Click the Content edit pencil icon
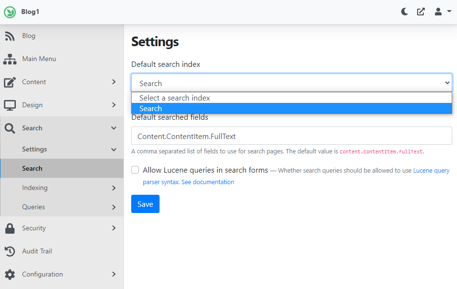 pyautogui.click(x=10, y=82)
